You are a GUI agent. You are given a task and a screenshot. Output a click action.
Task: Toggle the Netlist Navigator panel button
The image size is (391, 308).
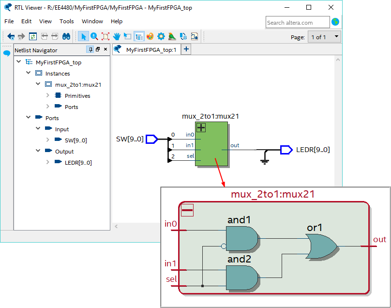click(x=139, y=36)
